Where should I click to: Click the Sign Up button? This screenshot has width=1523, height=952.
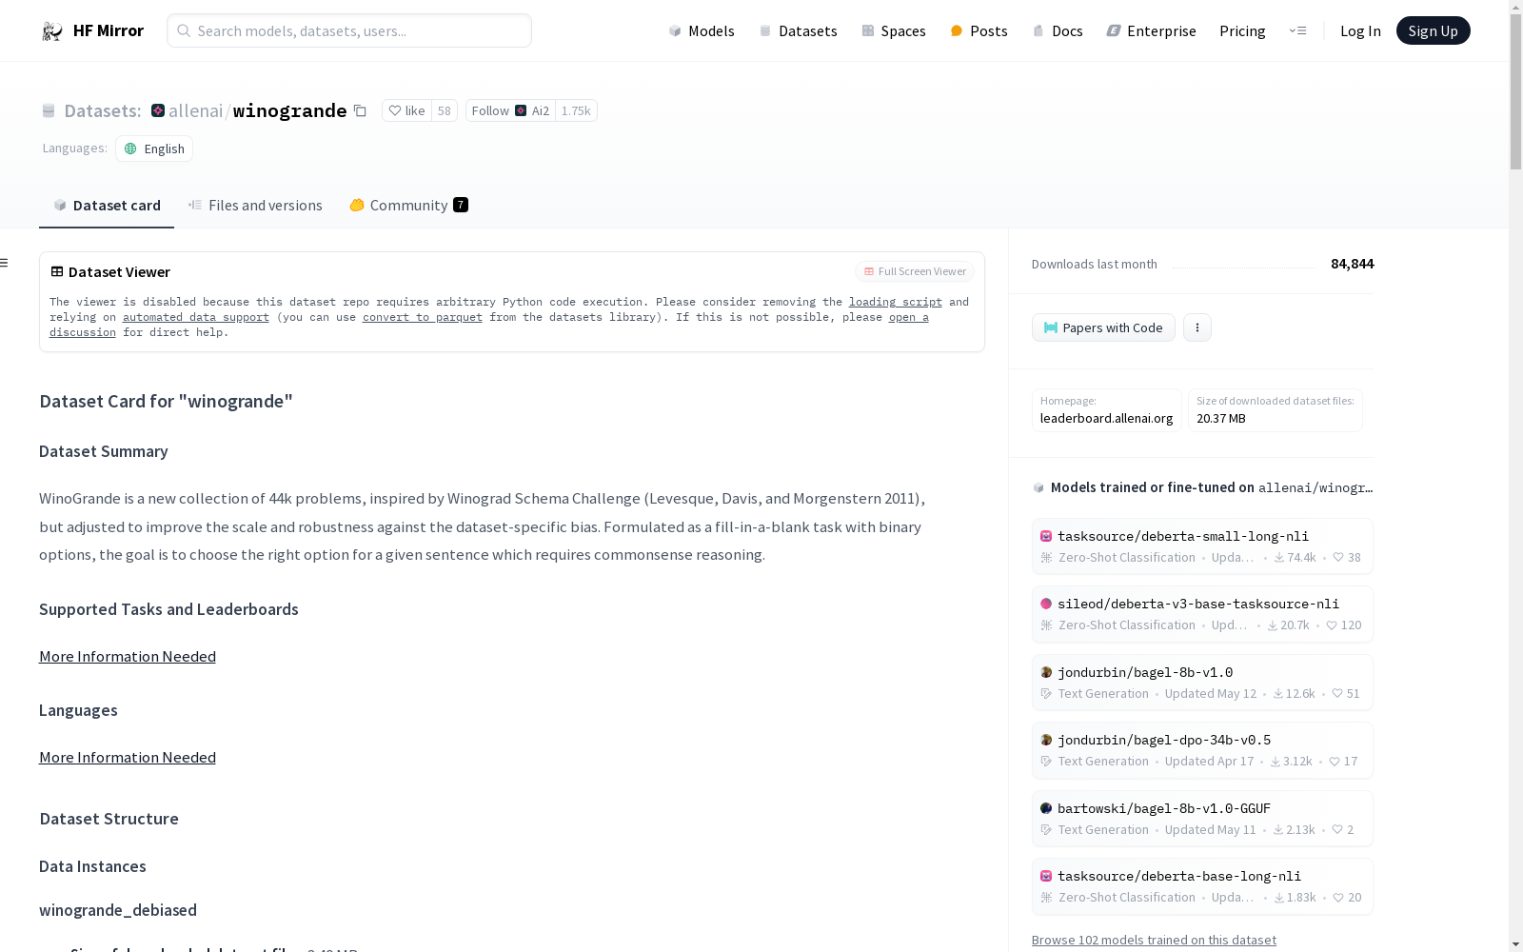(1433, 30)
